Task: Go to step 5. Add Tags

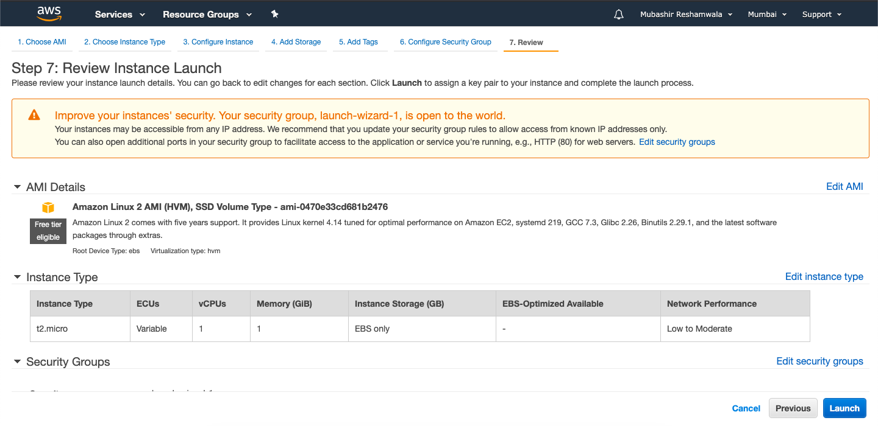Action: pos(359,42)
